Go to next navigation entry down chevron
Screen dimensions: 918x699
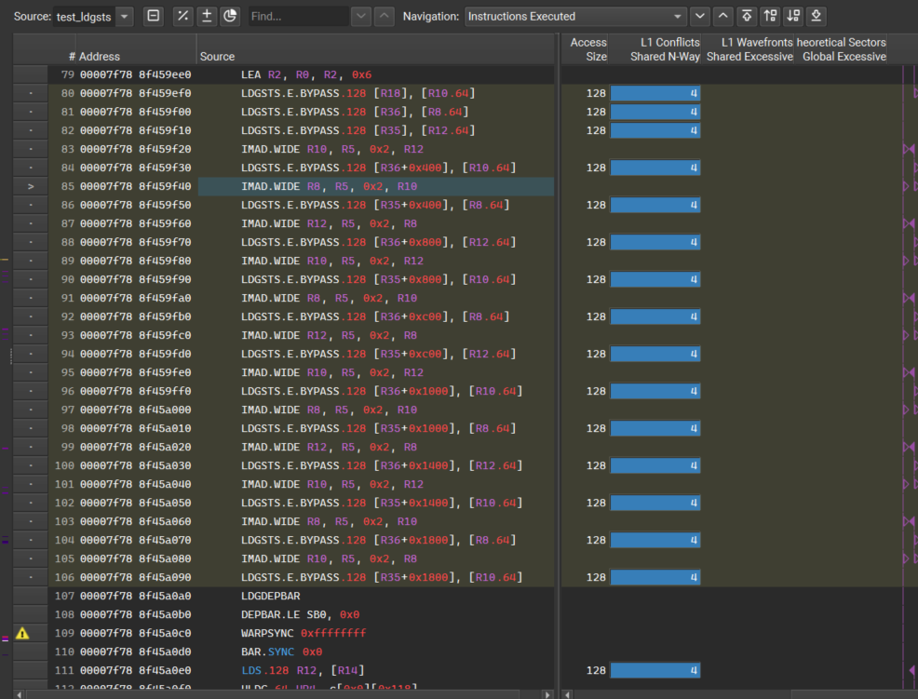coord(701,16)
